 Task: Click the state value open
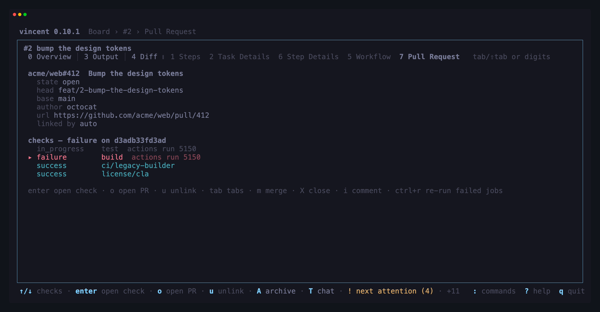click(71, 82)
